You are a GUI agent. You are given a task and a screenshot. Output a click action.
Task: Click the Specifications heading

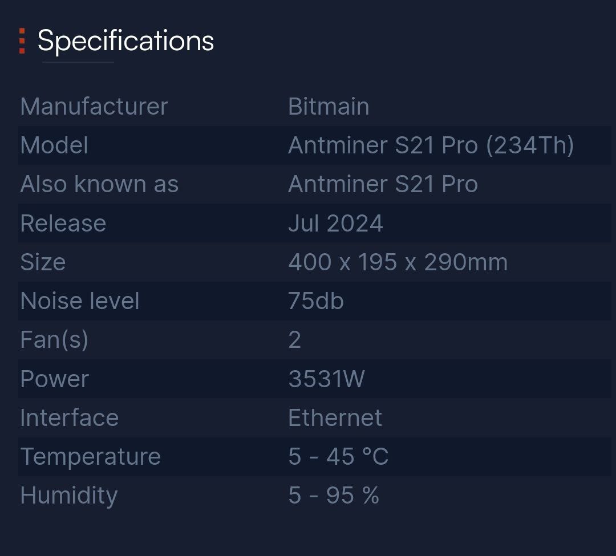125,41
